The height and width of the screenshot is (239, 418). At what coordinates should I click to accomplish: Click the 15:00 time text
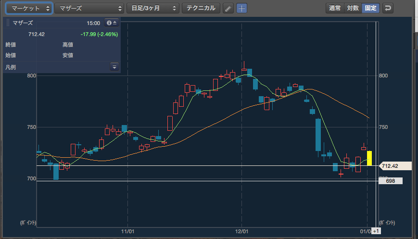[x=93, y=23]
